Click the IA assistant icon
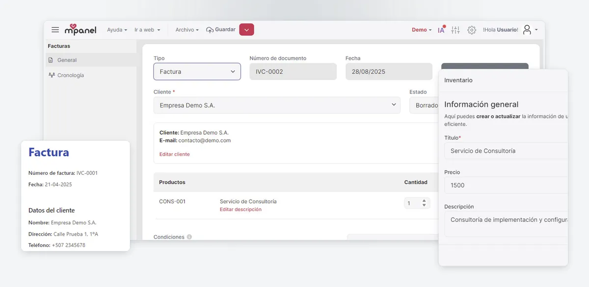The height and width of the screenshot is (287, 589). (441, 30)
